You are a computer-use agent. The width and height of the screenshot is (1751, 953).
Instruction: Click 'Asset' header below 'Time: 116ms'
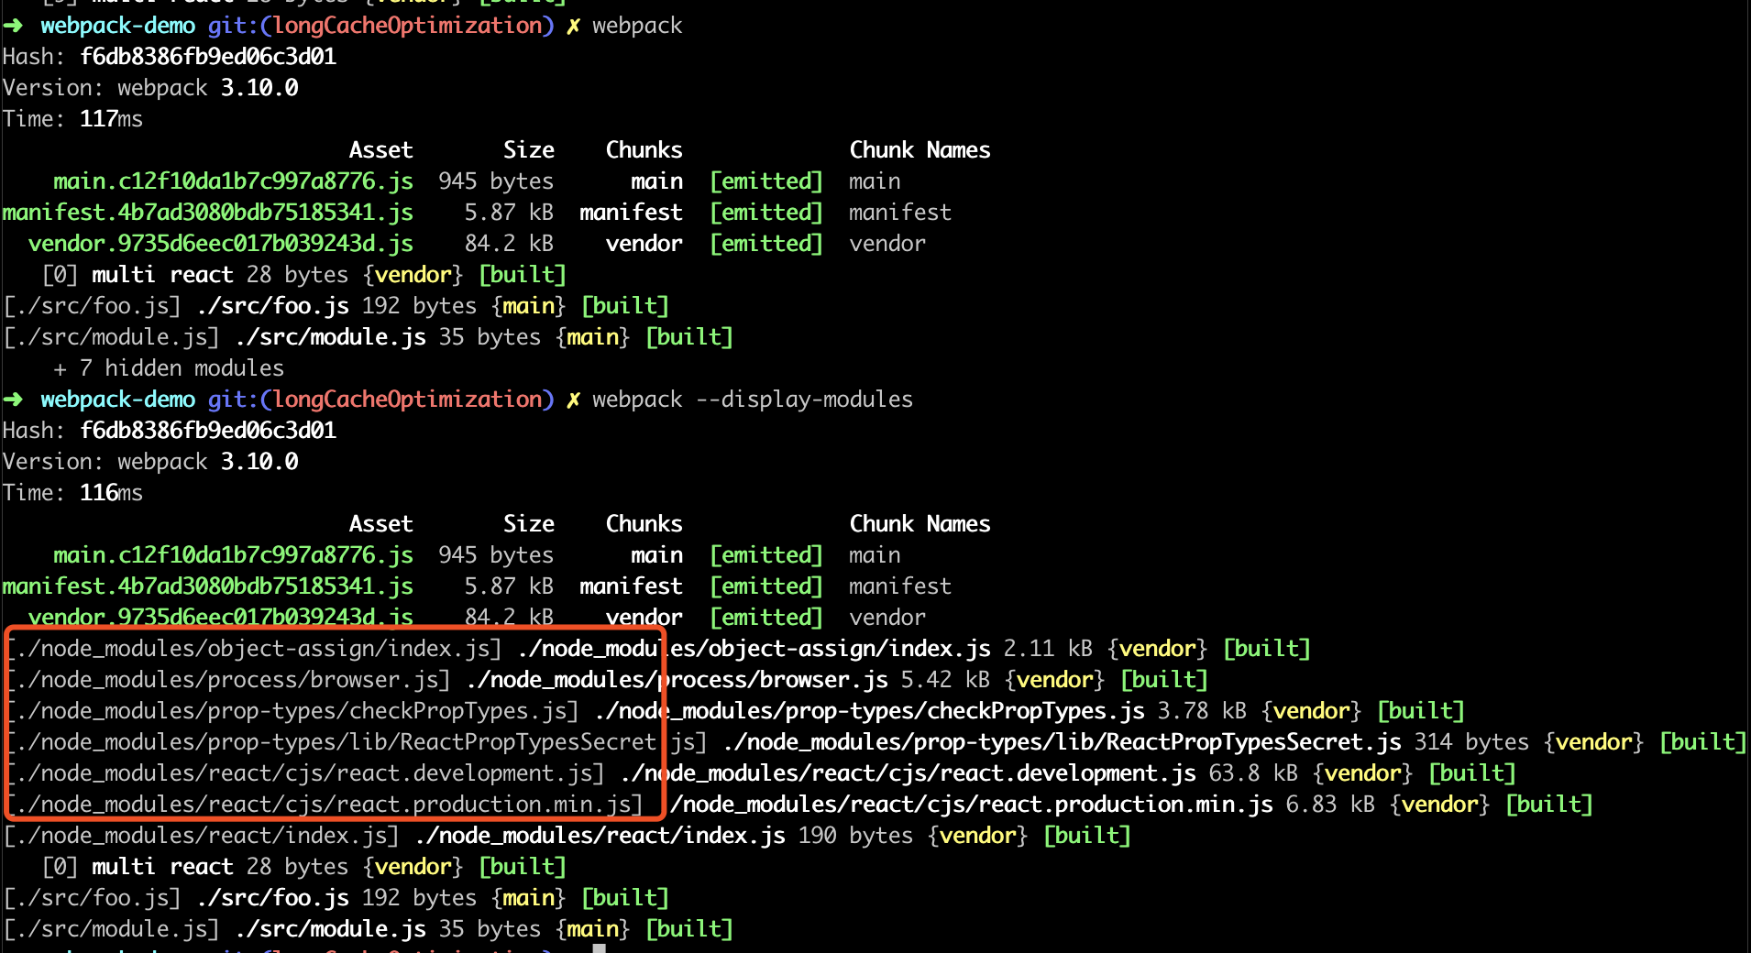click(380, 524)
